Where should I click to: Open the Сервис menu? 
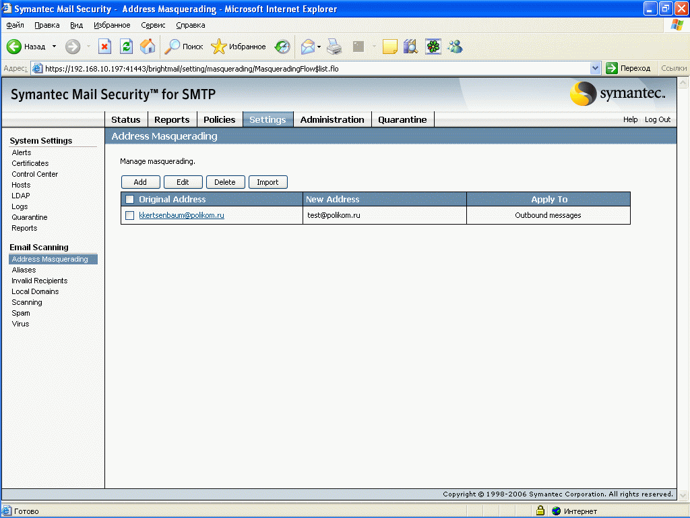point(153,25)
